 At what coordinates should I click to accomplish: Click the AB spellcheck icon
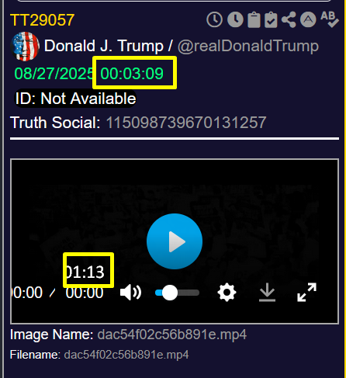330,19
